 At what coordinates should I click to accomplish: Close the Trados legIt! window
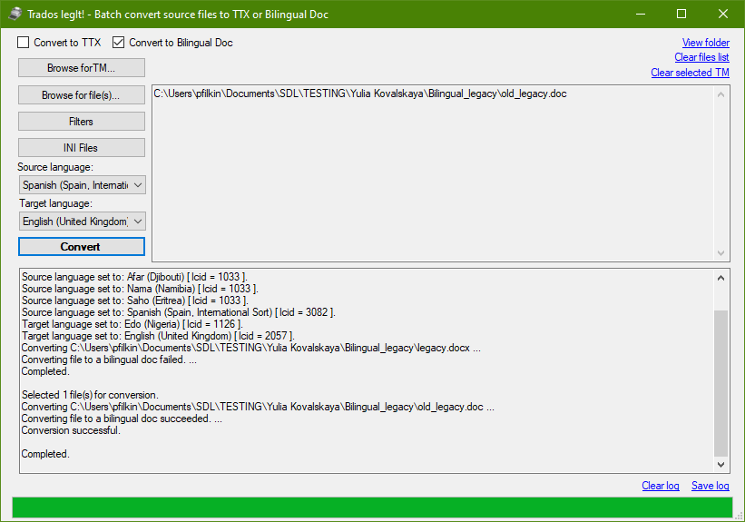[722, 14]
